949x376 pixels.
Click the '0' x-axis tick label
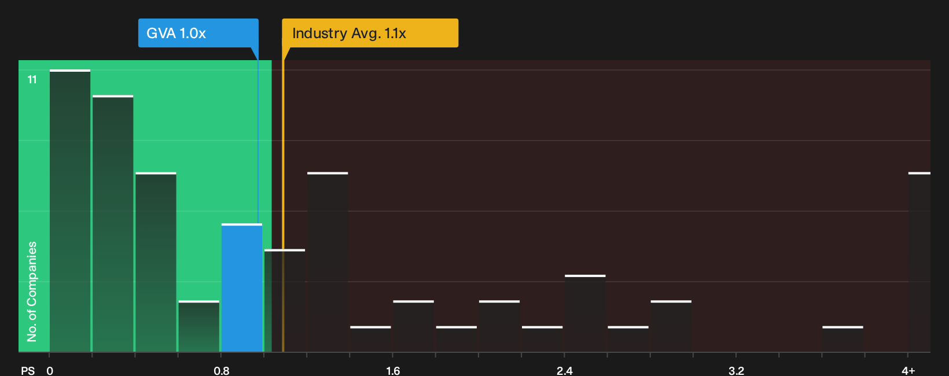[50, 370]
